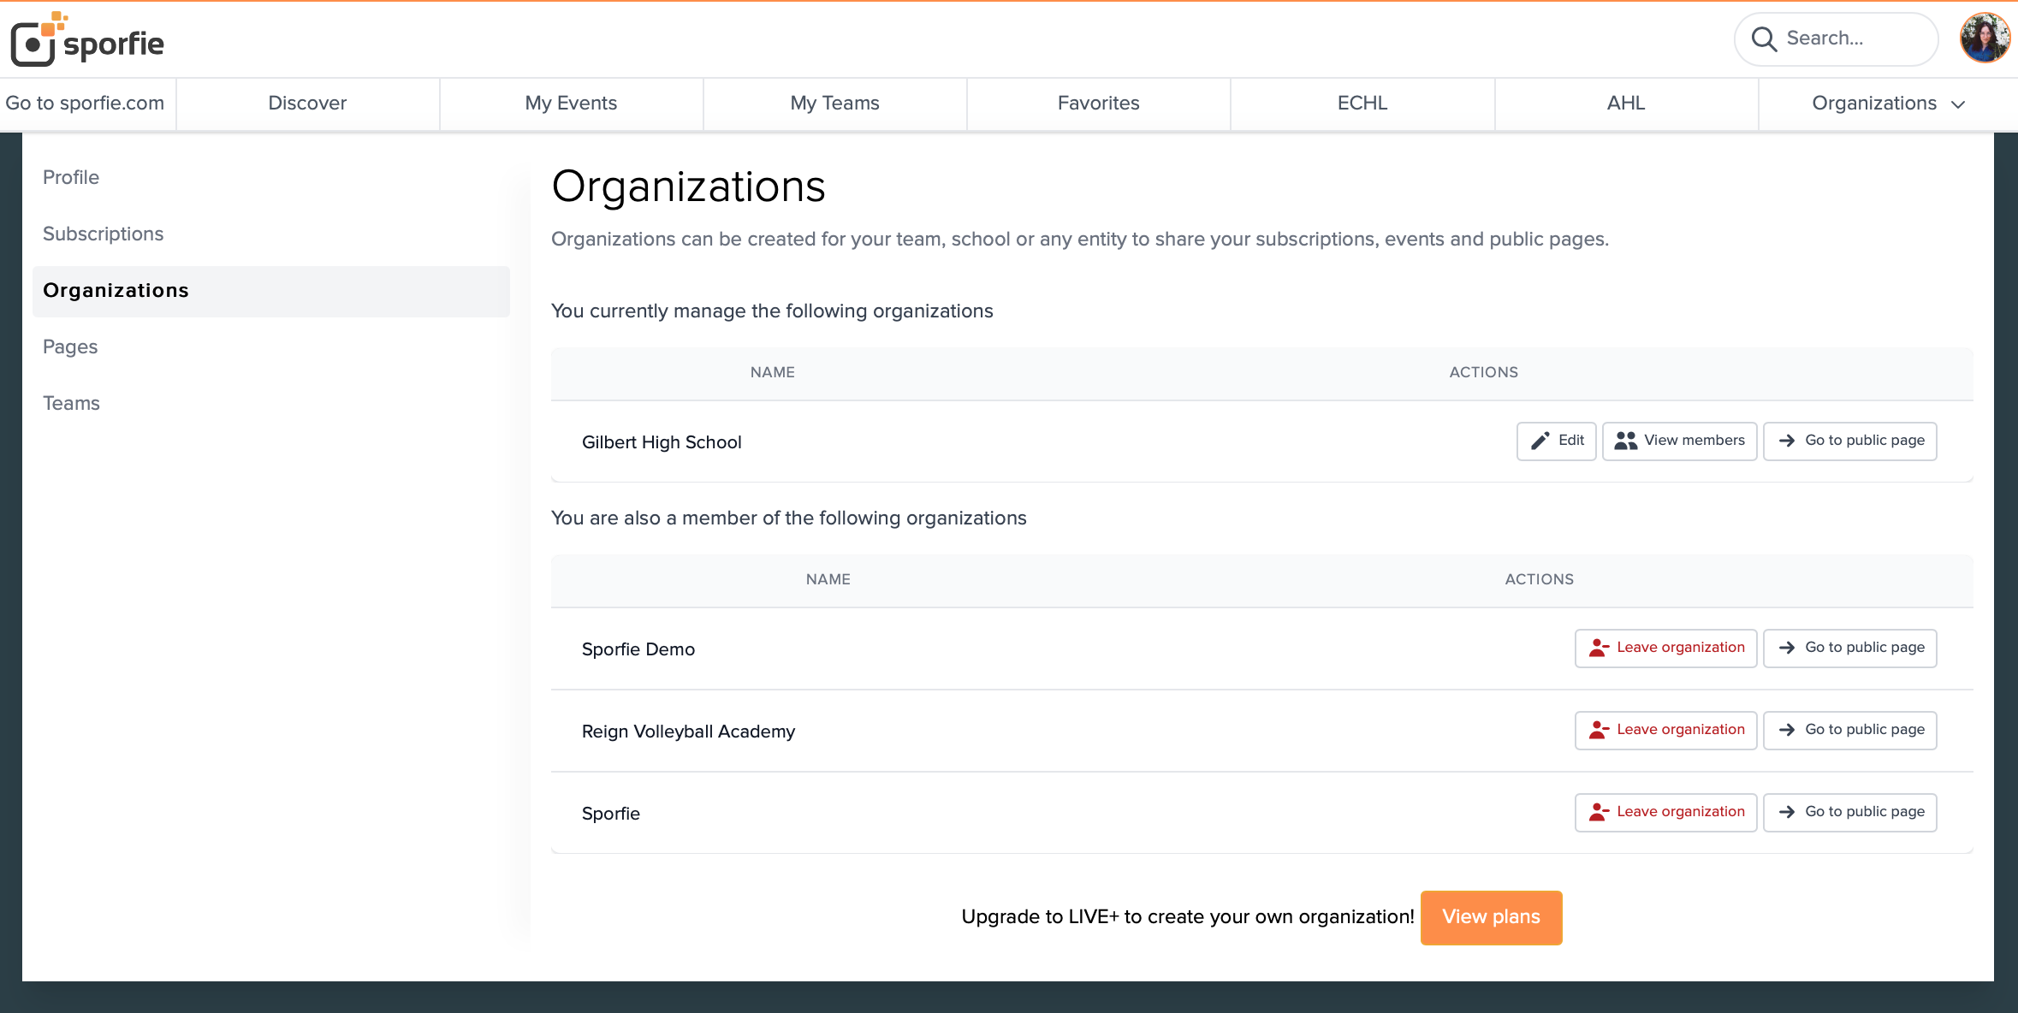
Task: Click pencil Edit icon for Gilbert High School
Action: pos(1540,441)
